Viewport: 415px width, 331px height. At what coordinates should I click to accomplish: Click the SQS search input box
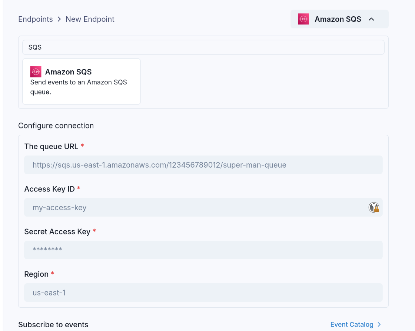(x=203, y=47)
